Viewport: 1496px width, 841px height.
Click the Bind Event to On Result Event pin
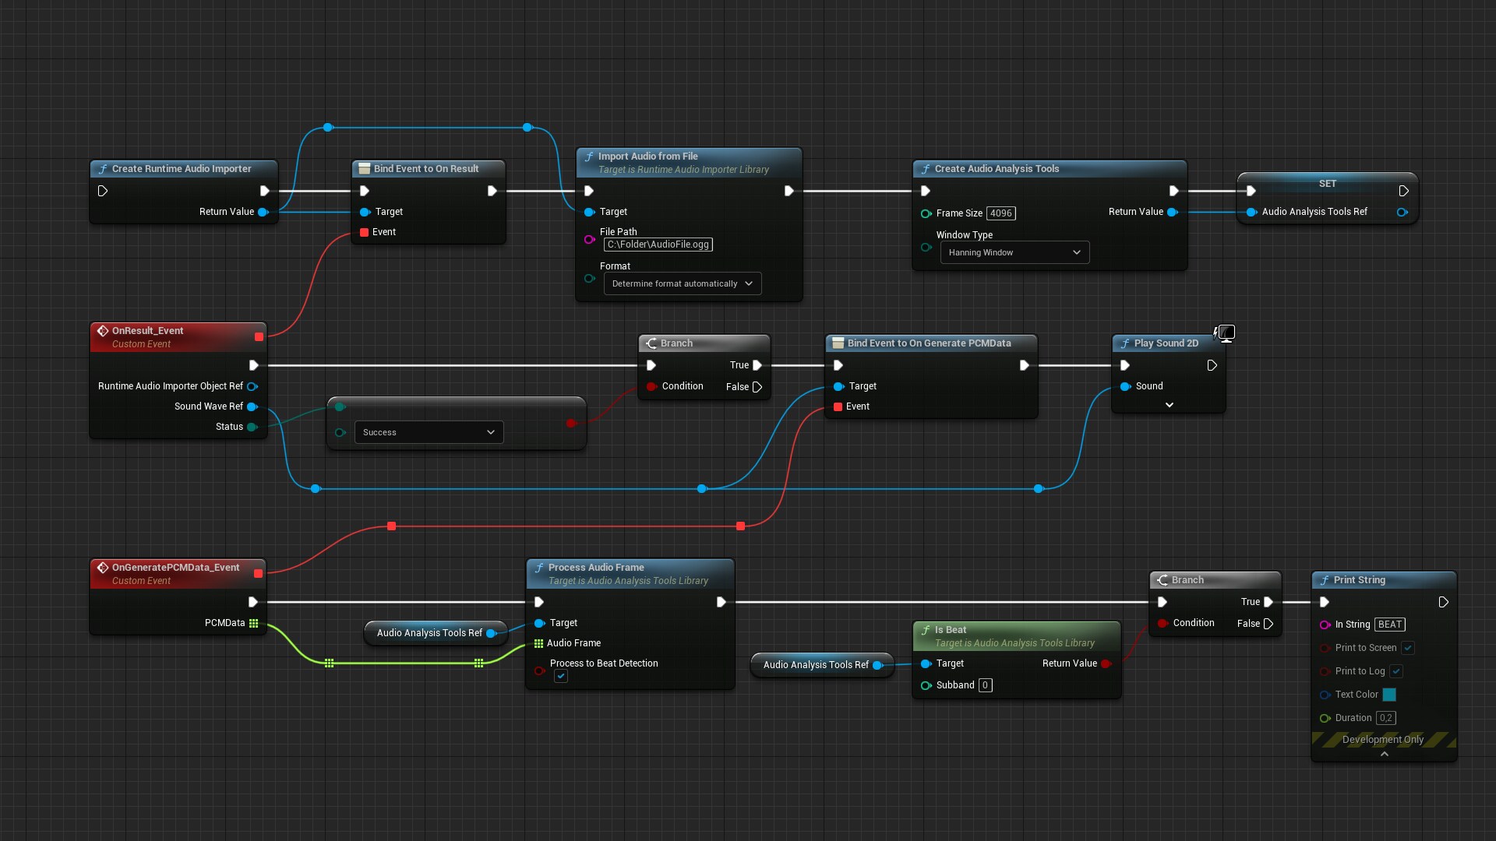[364, 232]
